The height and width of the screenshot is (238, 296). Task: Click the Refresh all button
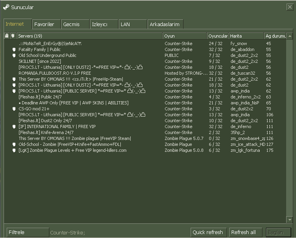[x=243, y=232]
